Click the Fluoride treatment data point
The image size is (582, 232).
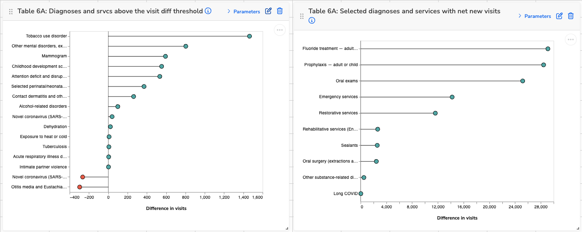(x=548, y=49)
